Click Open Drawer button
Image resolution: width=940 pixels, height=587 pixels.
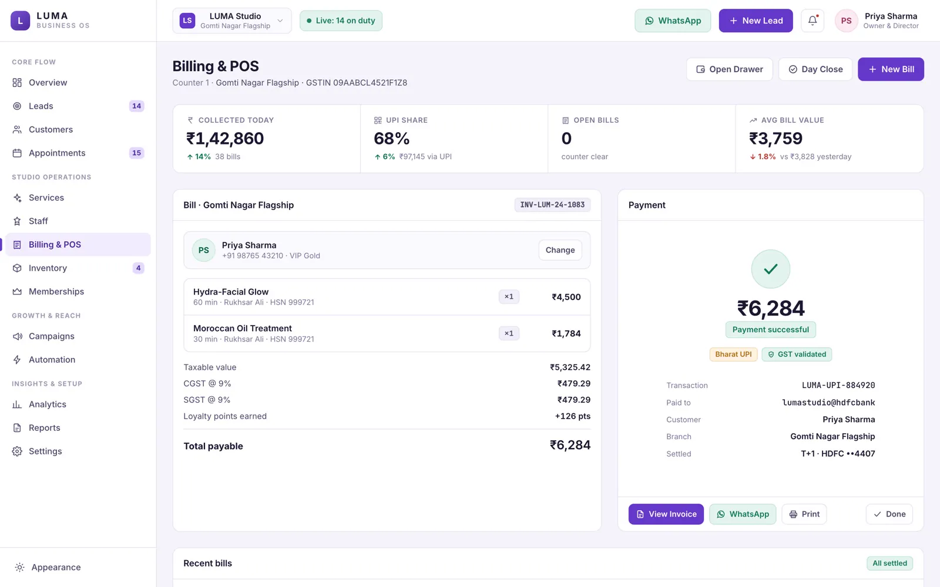click(729, 69)
